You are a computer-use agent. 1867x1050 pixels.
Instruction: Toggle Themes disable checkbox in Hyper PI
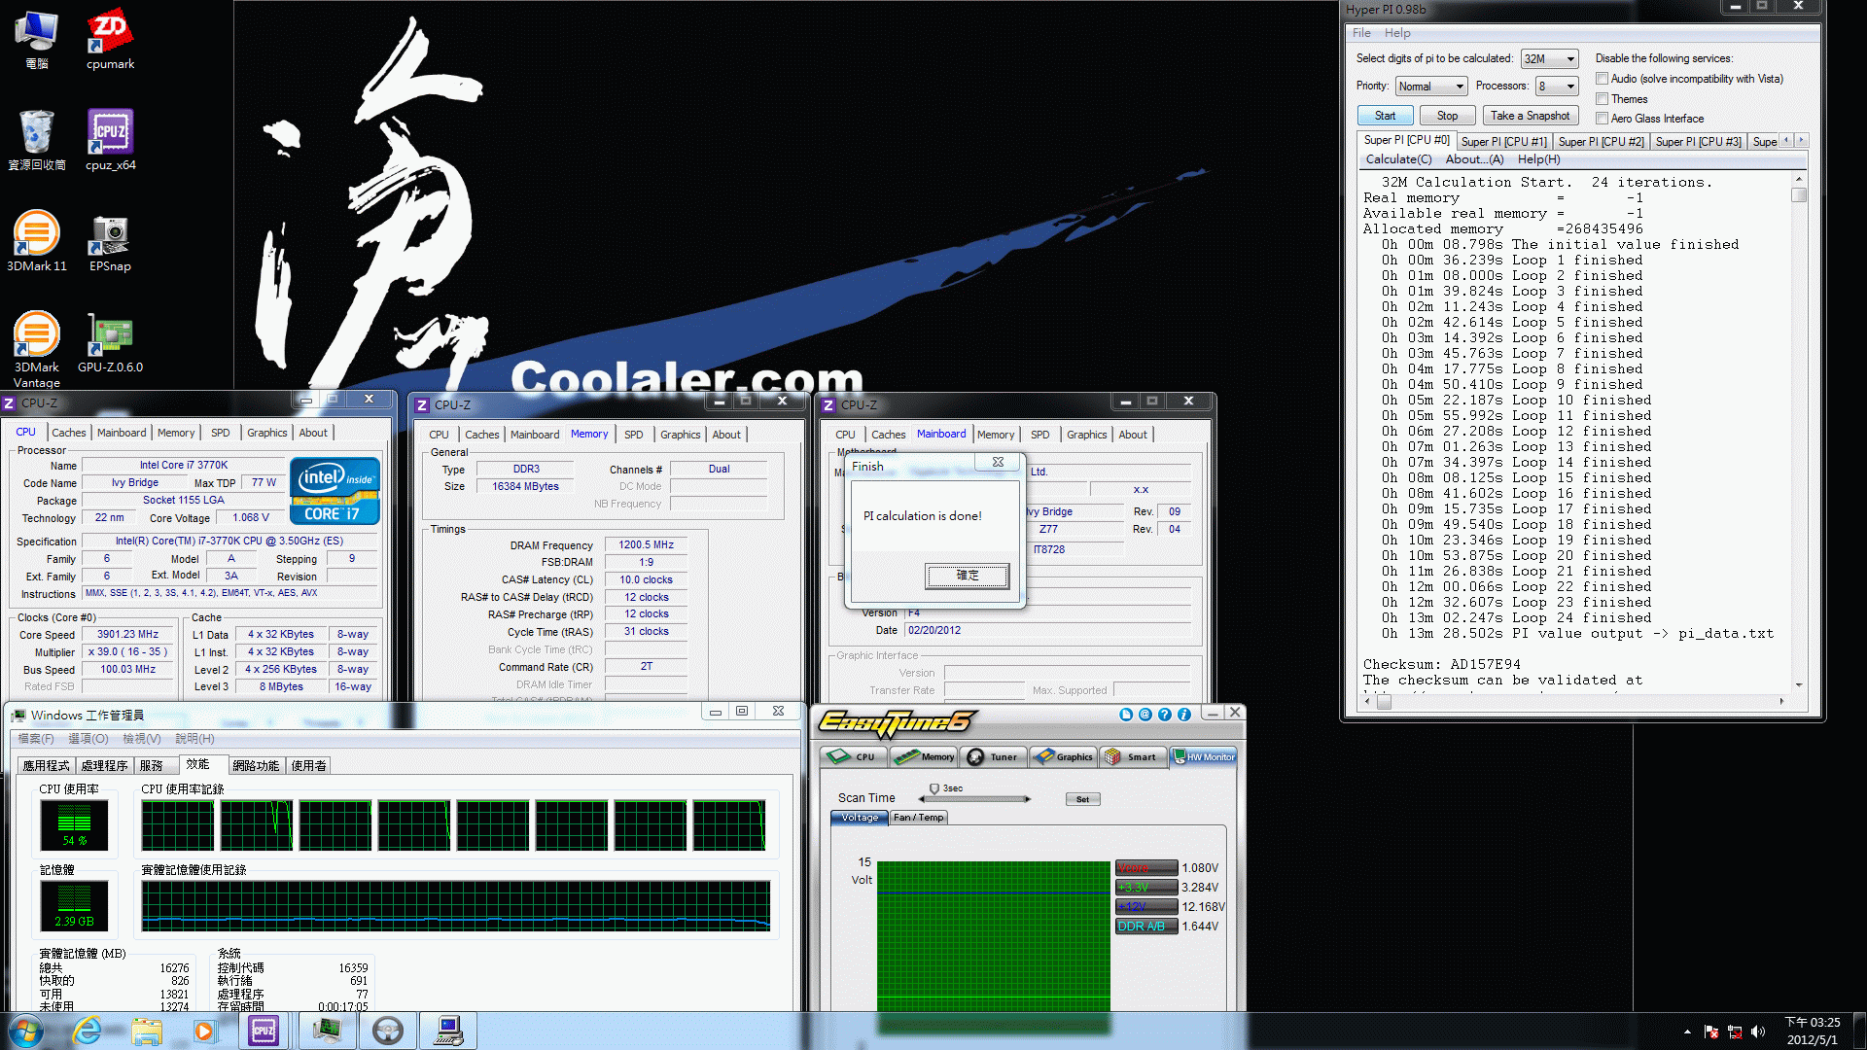1604,99
